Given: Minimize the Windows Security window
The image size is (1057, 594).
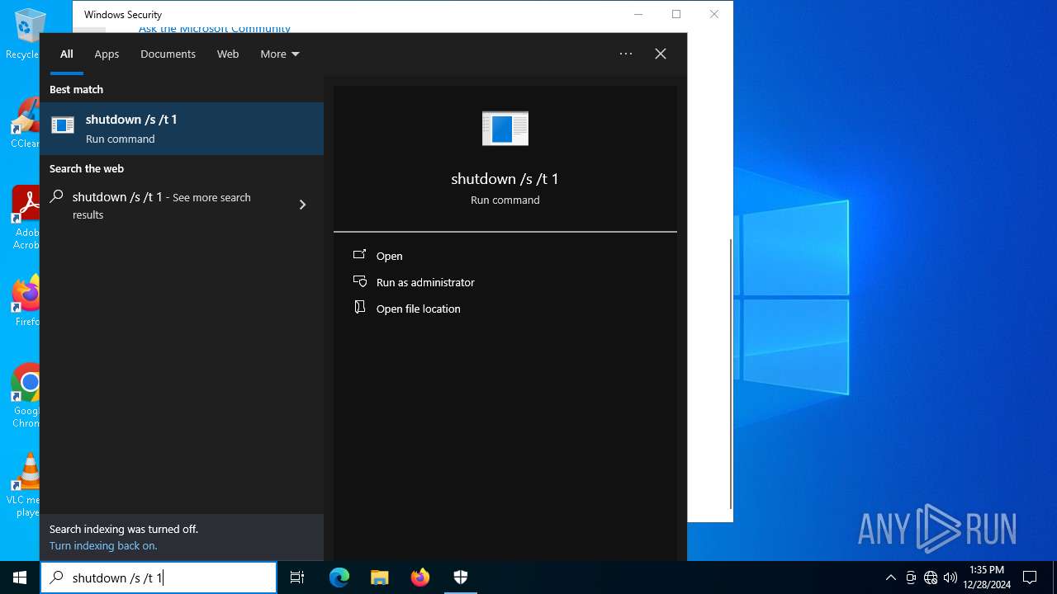Looking at the screenshot, I should [638, 14].
